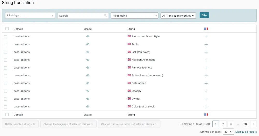Image resolution: width=259 pixels, height=136 pixels.
Task: Click Display all results link
Action: coord(246,132)
